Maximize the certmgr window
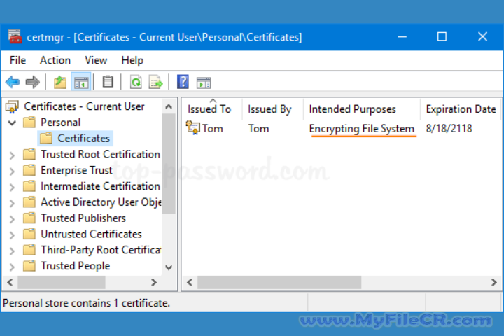The height and width of the screenshot is (336, 504). pyautogui.click(x=442, y=37)
